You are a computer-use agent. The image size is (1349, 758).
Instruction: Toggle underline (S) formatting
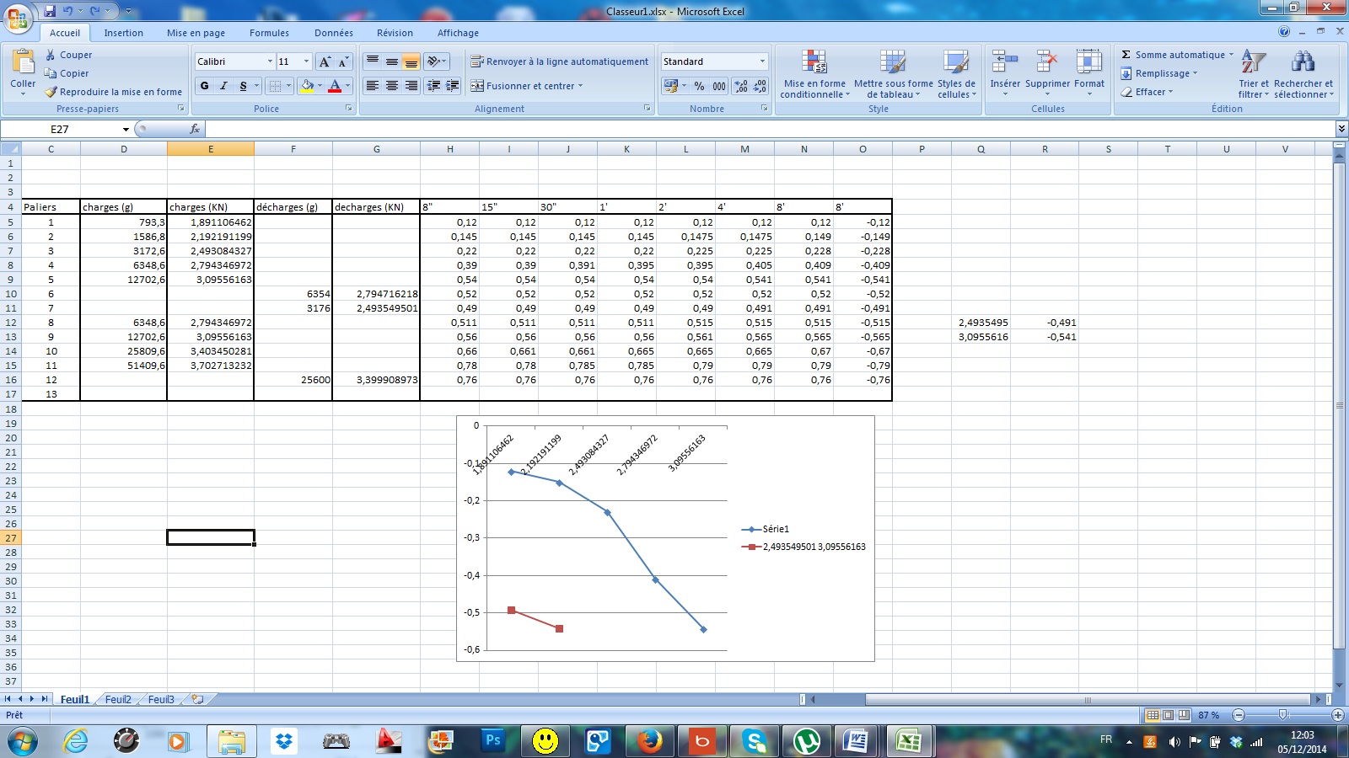[243, 86]
